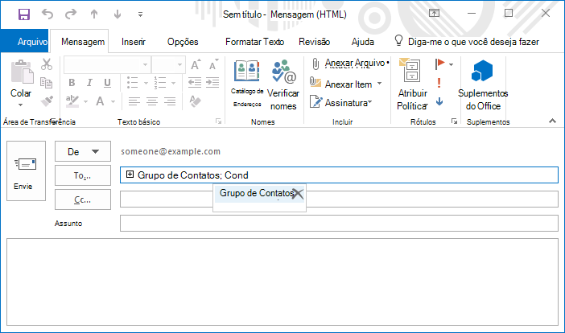
Task: Open the highlight color dropdown arrow
Action: point(86,101)
